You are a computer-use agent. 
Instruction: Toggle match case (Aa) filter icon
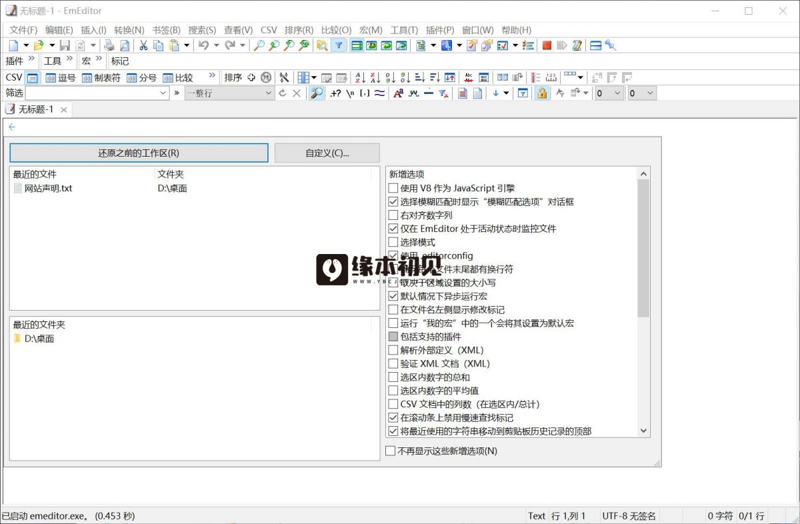pos(398,93)
